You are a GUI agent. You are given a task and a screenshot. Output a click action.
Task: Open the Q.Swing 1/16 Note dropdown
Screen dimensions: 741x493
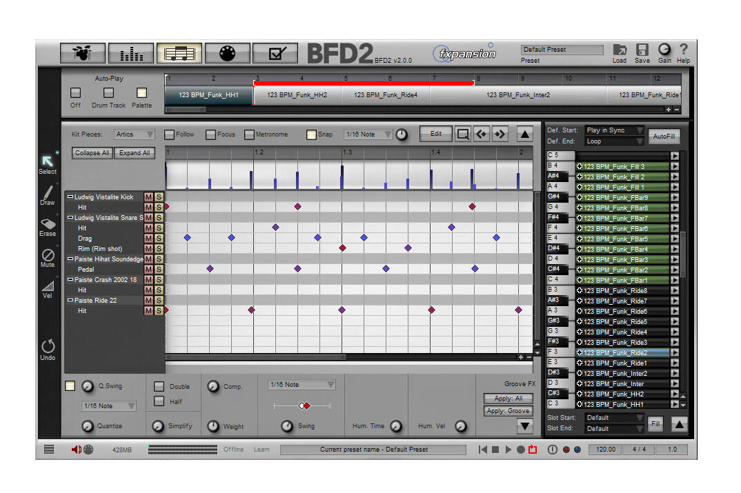point(109,406)
